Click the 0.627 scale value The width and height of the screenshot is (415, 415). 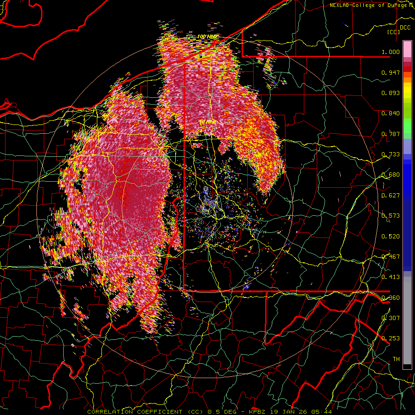(x=391, y=196)
